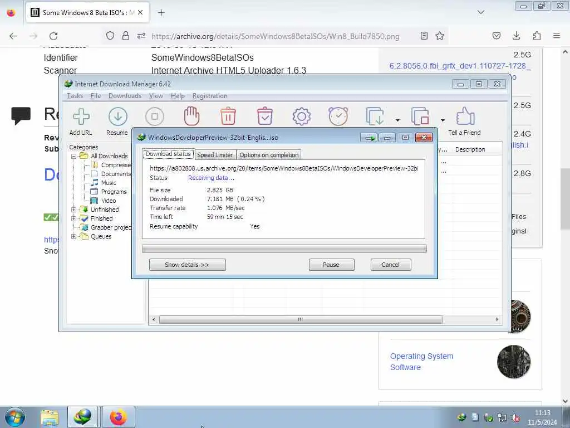Open the 6.2.8056.0.fbl_grfx_dev1 file link

click(460, 66)
